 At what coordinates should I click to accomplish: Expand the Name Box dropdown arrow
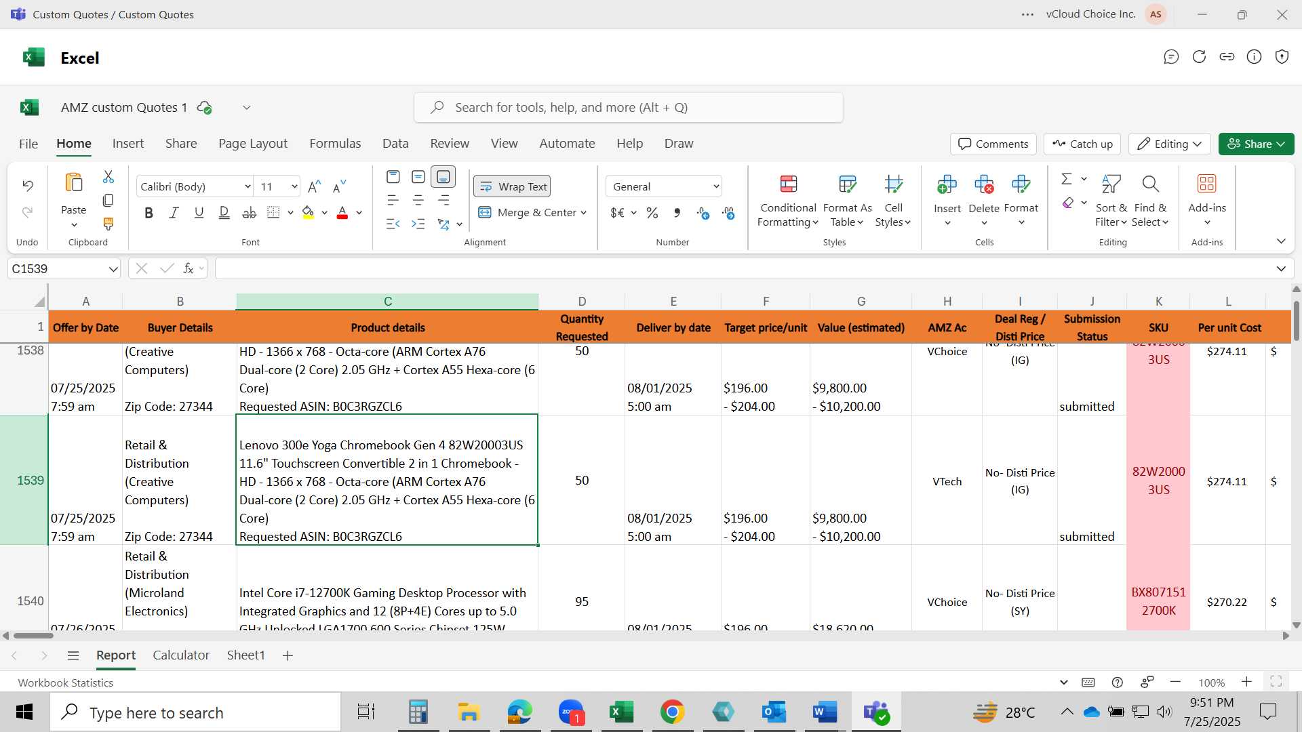pyautogui.click(x=113, y=269)
